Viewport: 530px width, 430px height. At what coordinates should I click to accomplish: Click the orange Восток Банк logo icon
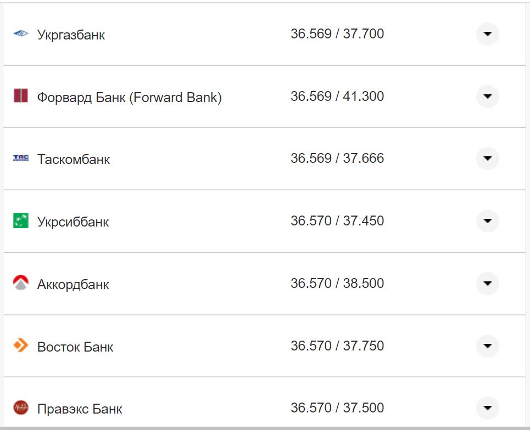tap(20, 346)
